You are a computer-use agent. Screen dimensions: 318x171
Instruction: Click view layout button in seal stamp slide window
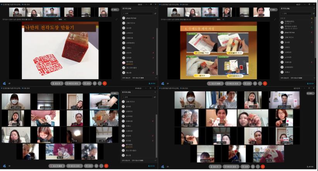115,10
